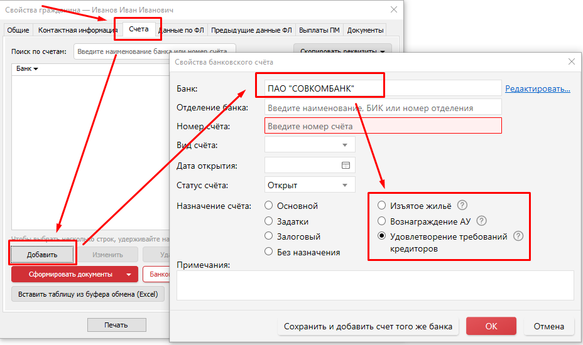Select Основной account purpose

pyautogui.click(x=268, y=205)
